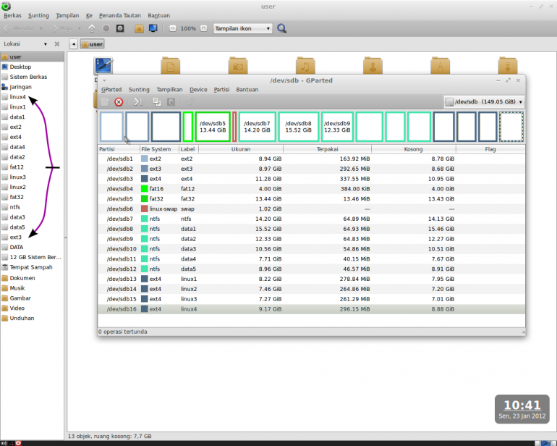Open the /dev/sdb device selector dropdown
557x446 pixels.
(484, 101)
